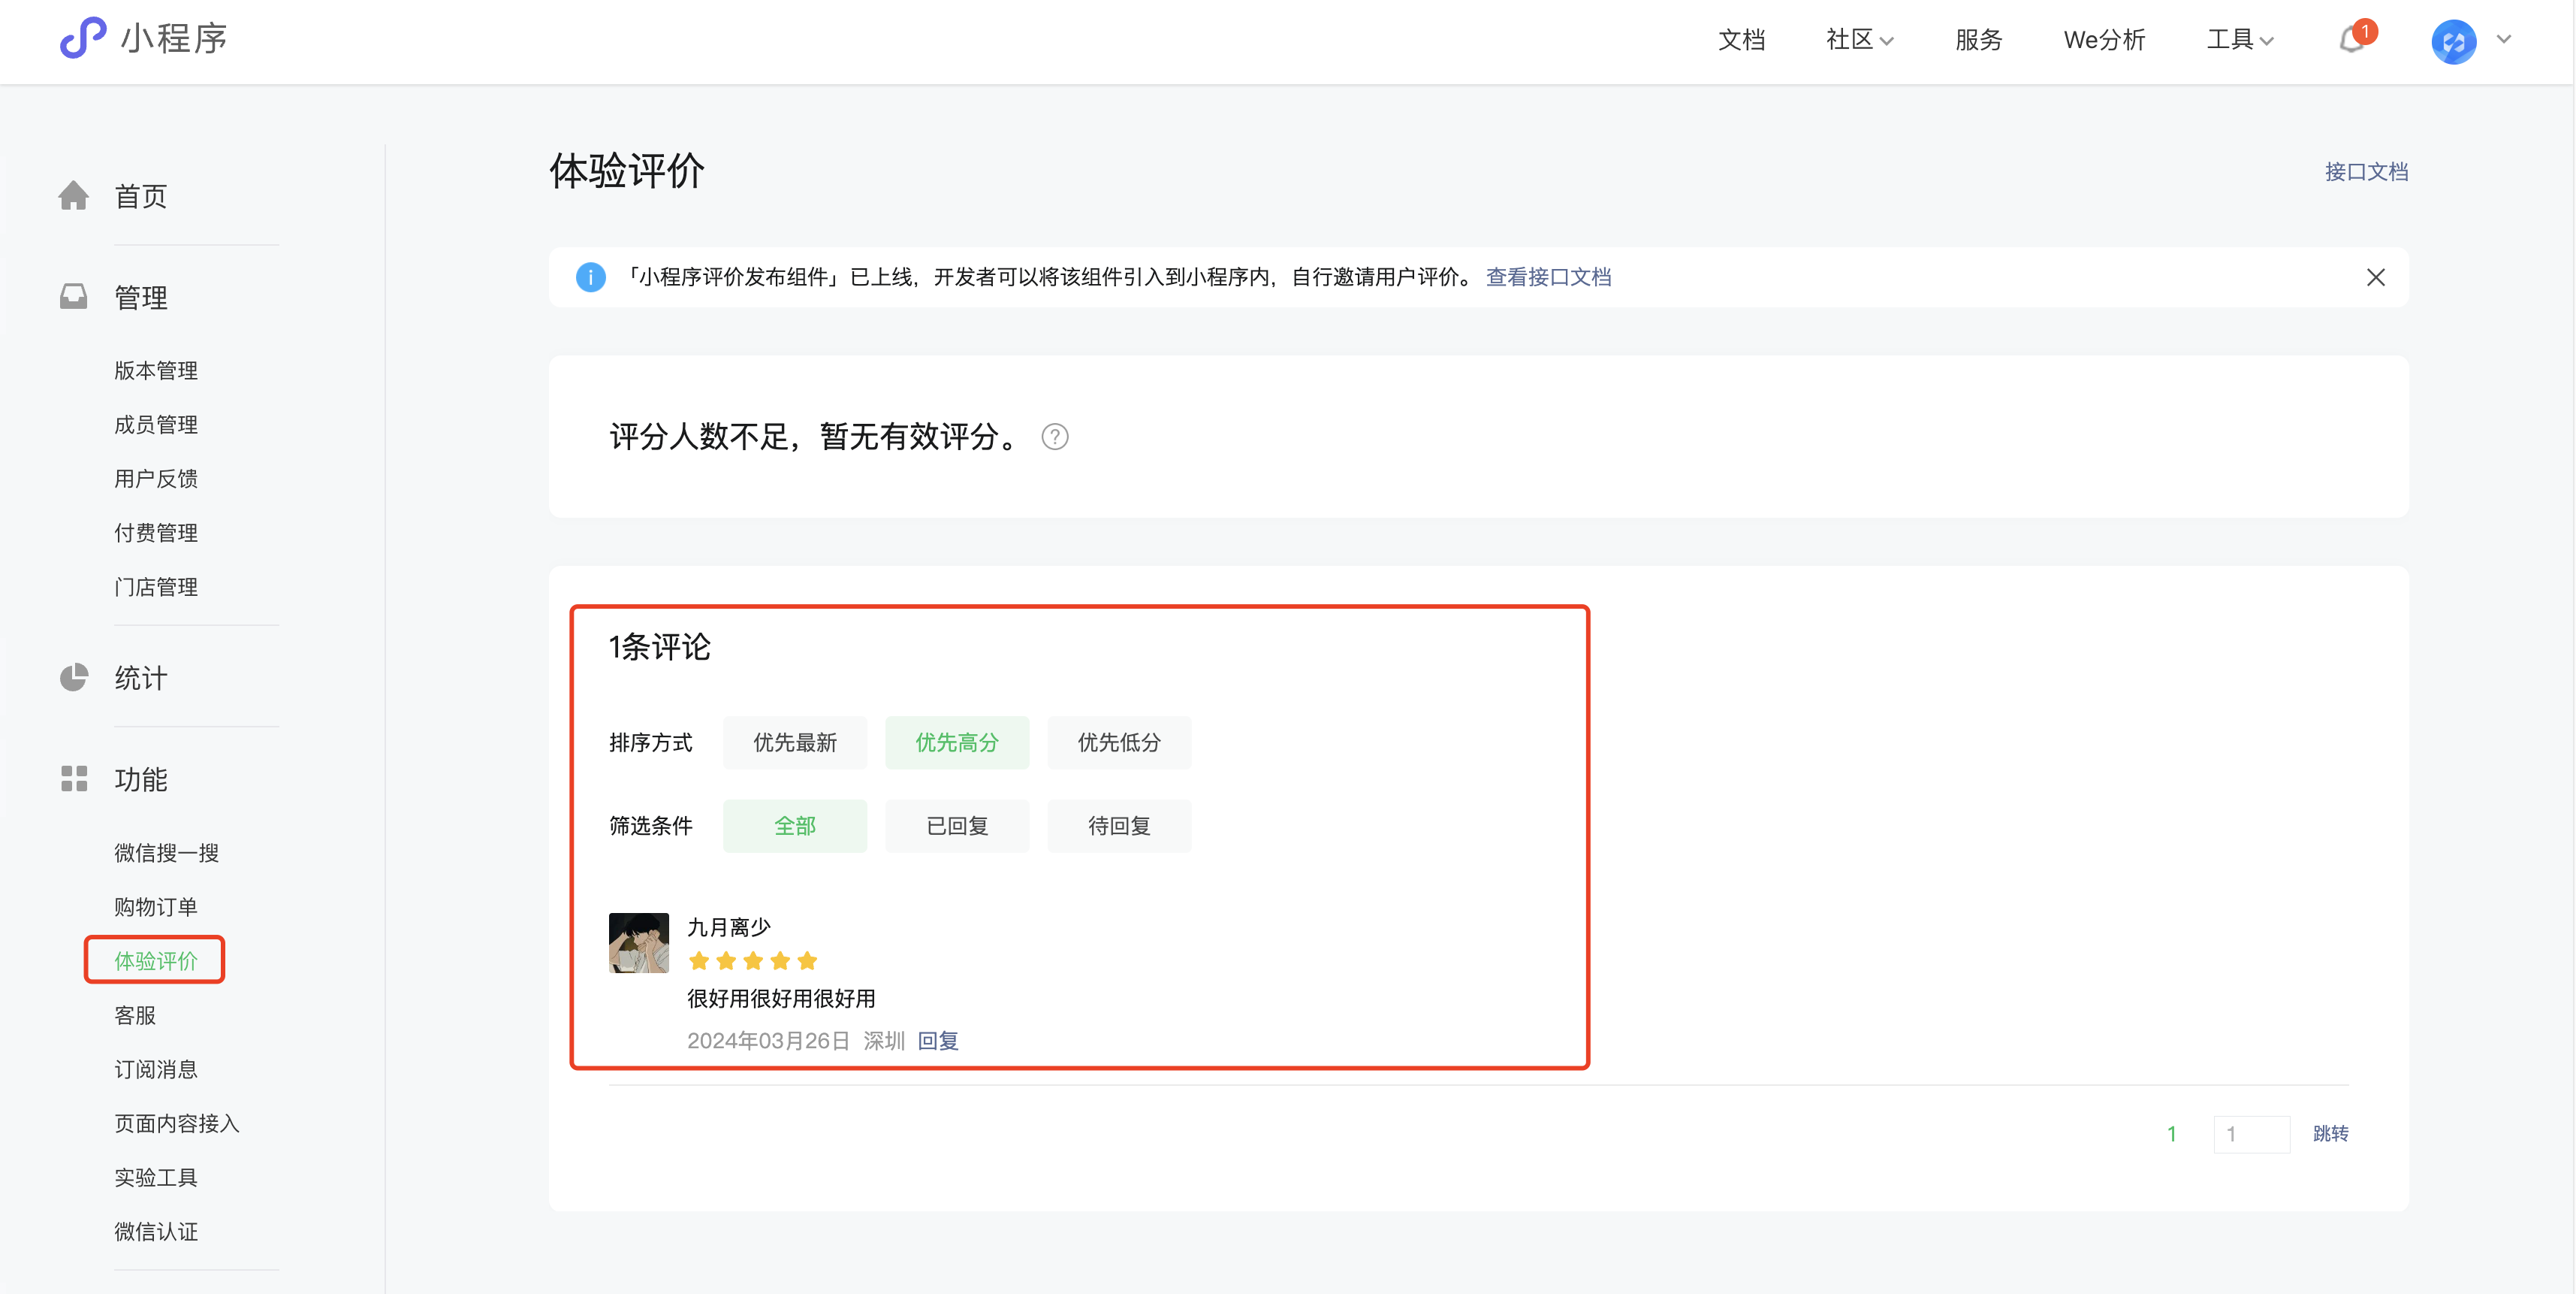This screenshot has height=1294, width=2576.
Task: Click the question mark help icon
Action: [1054, 437]
